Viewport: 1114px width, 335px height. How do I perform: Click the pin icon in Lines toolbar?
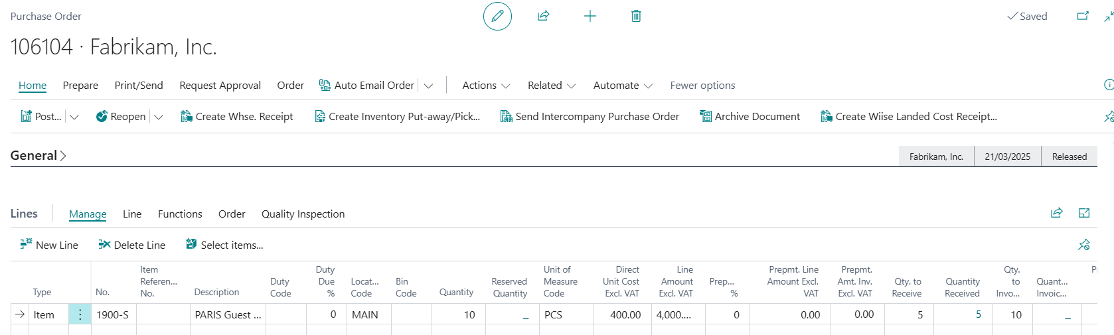click(1084, 245)
